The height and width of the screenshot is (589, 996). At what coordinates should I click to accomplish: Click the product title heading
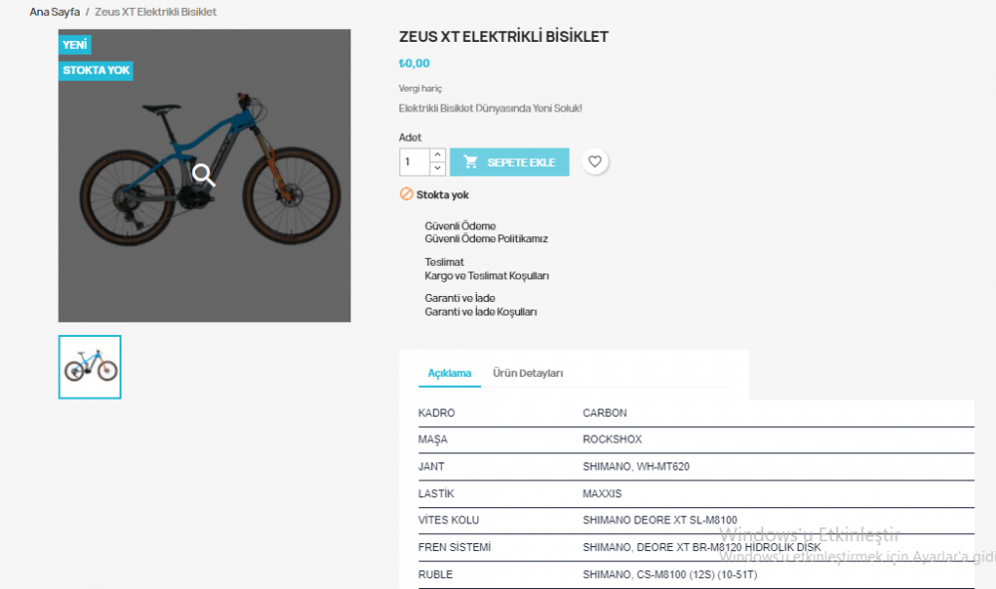503,37
